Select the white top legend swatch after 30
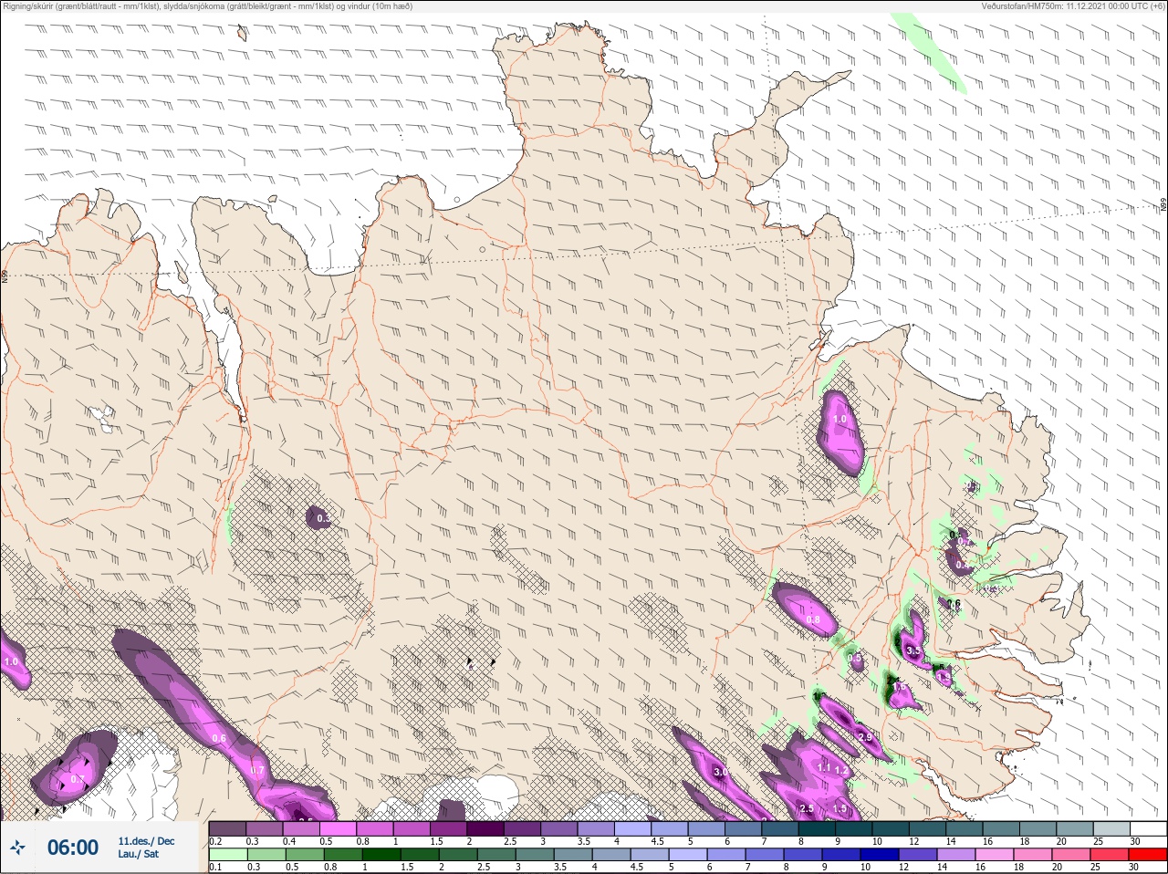 point(1148,828)
